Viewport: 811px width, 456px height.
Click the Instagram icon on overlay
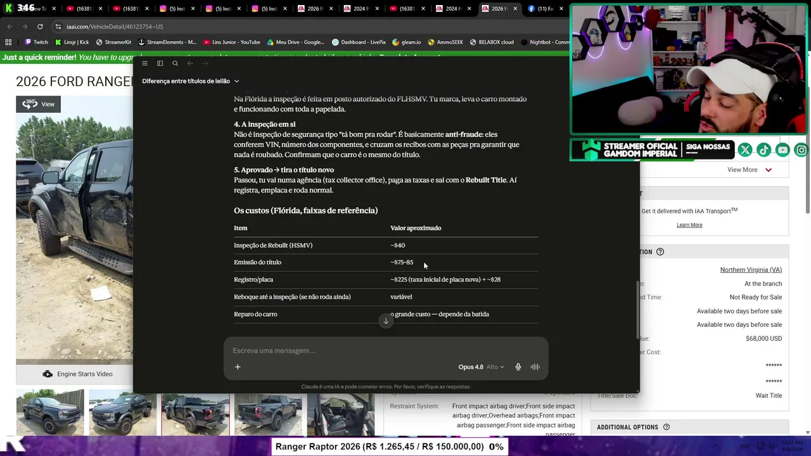point(802,149)
